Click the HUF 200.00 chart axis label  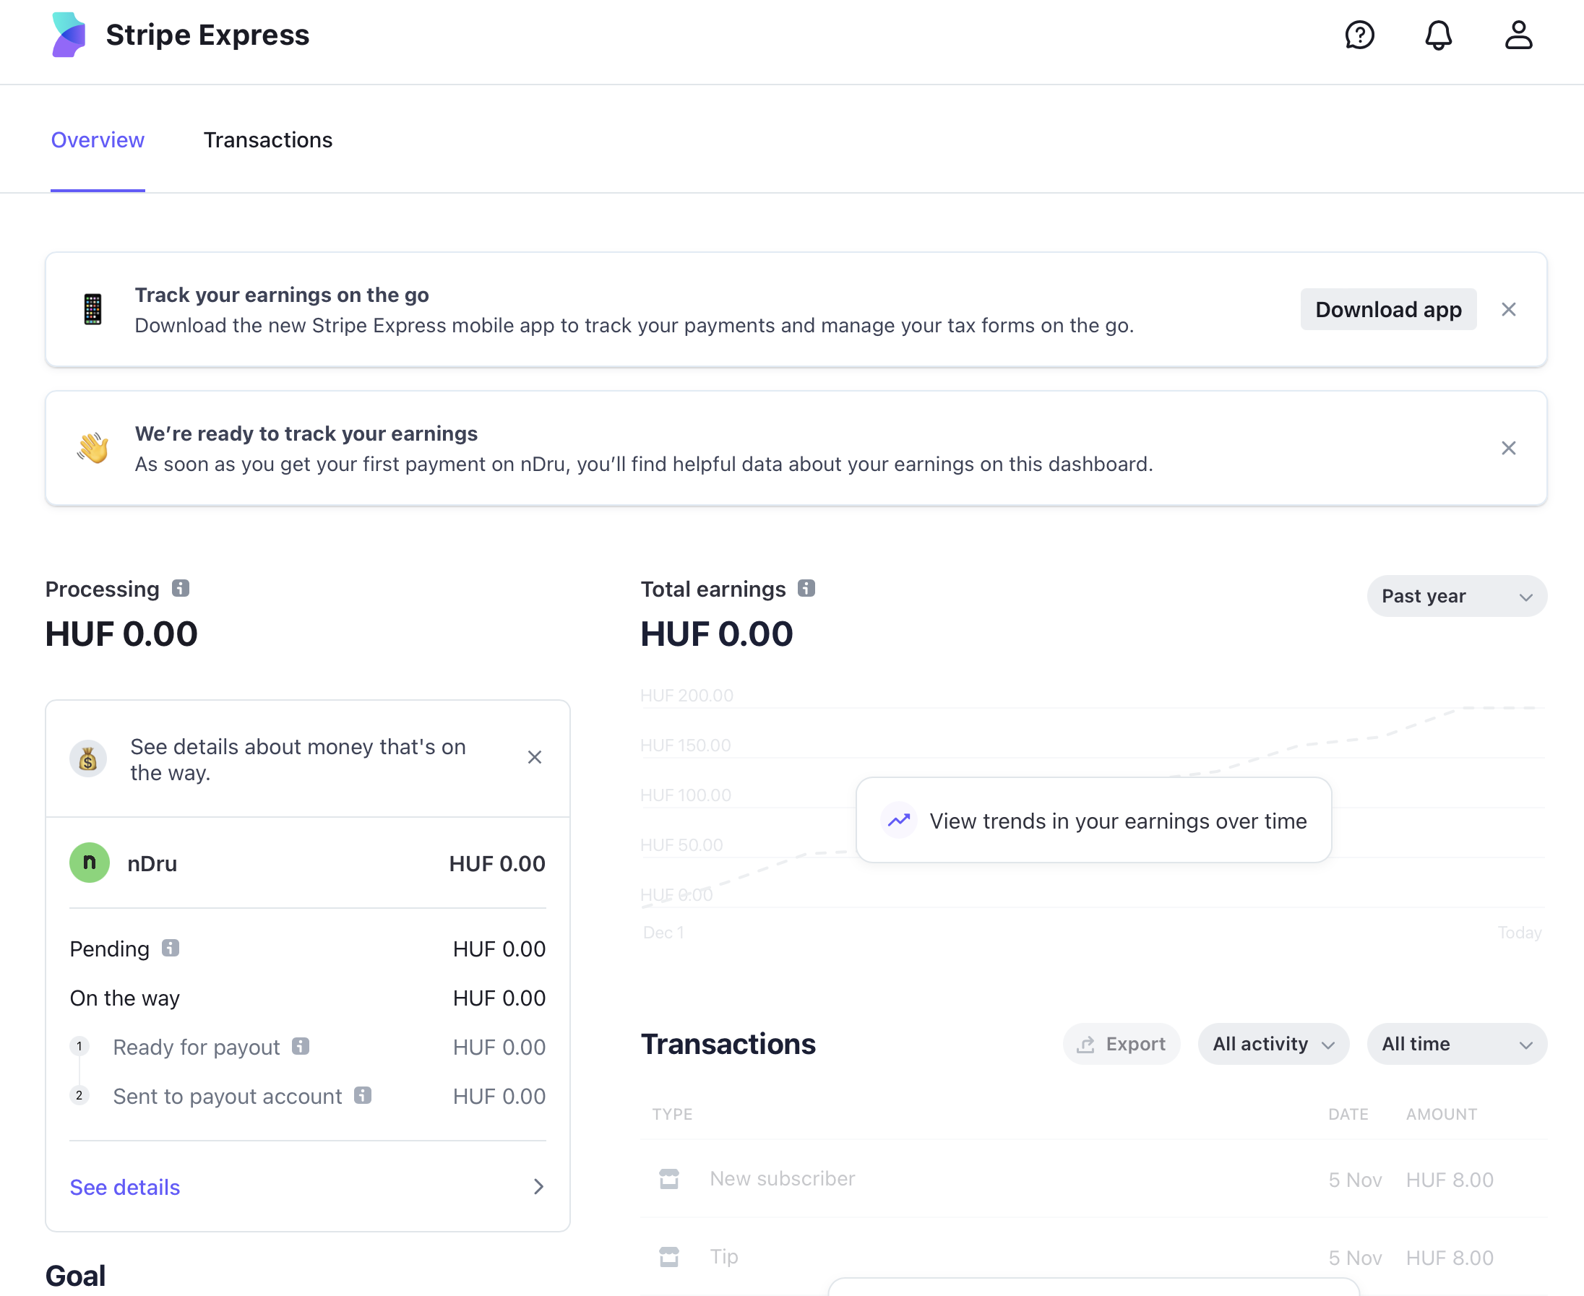(687, 695)
